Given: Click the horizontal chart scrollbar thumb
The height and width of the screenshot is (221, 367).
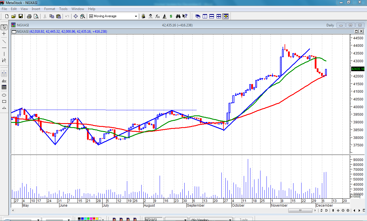Looking at the screenshot, I should 300,210.
